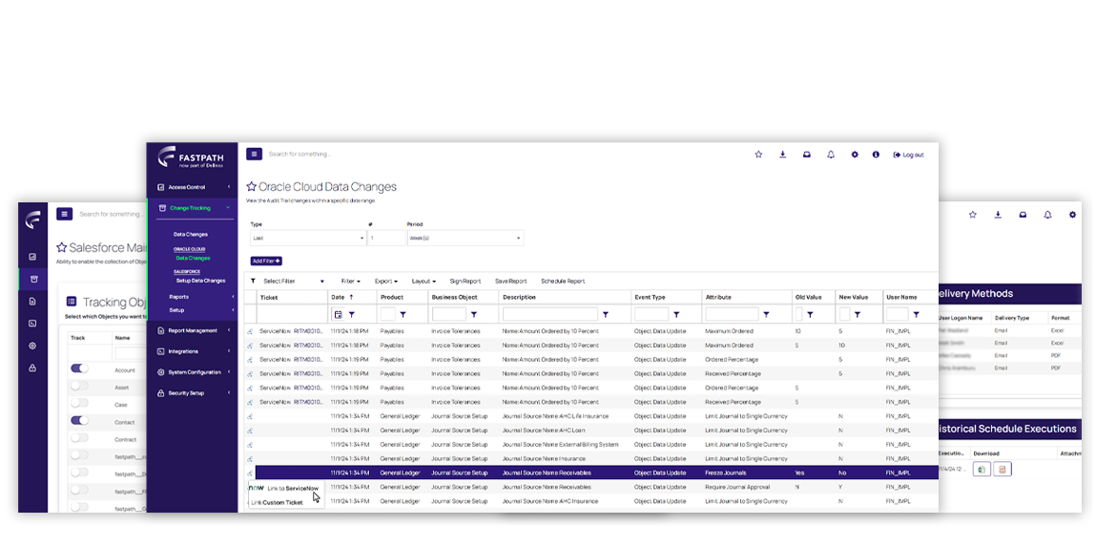Click the Attribute column filter funnel

coord(766,315)
